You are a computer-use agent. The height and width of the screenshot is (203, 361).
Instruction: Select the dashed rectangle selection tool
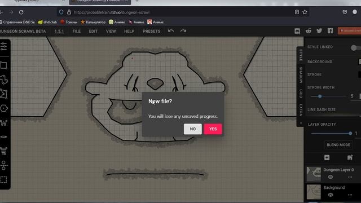[4, 179]
